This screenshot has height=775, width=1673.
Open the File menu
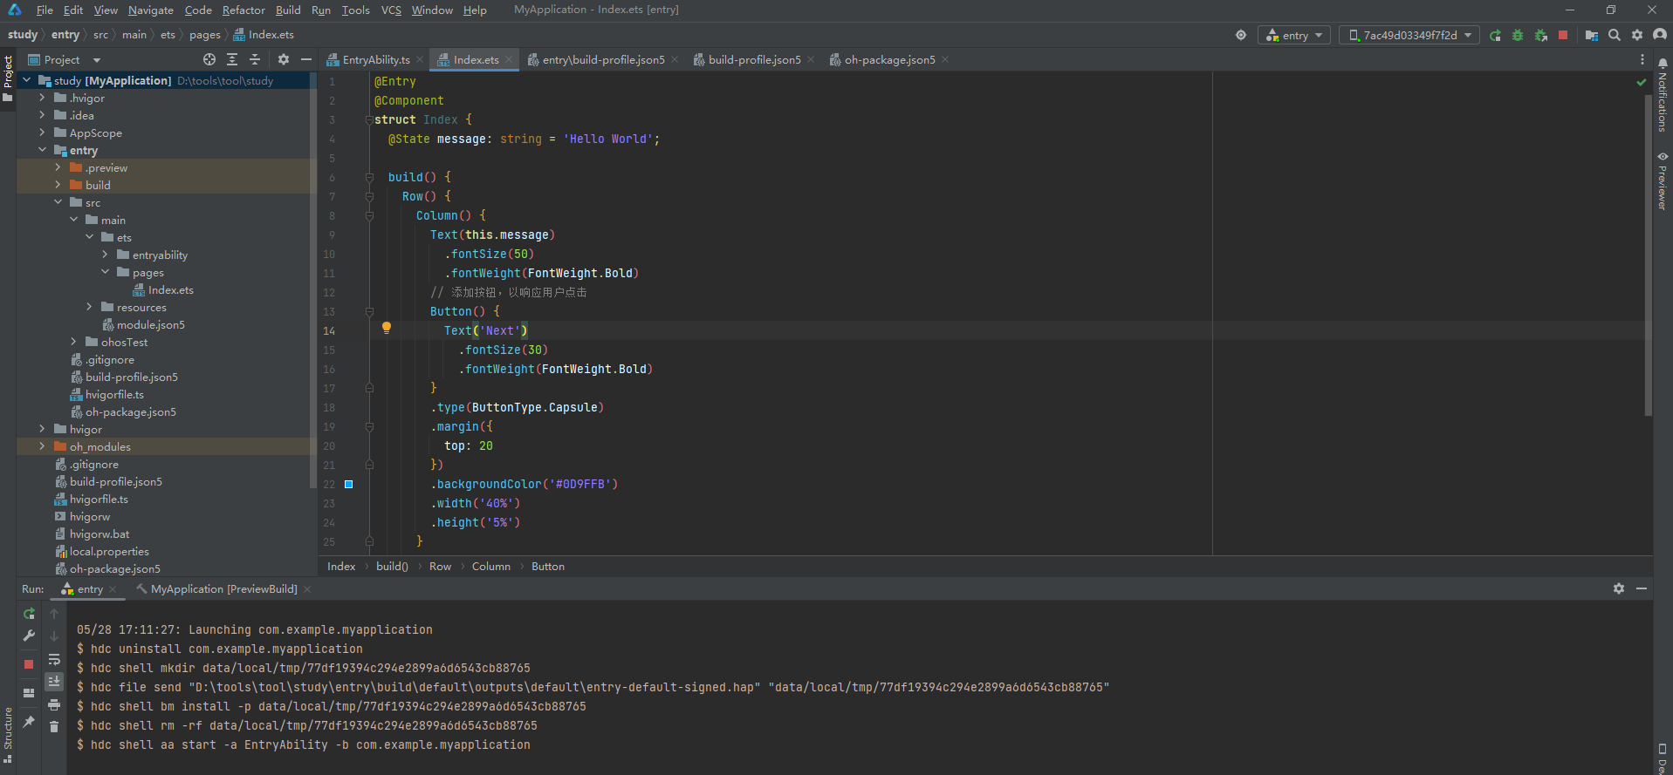click(x=45, y=10)
